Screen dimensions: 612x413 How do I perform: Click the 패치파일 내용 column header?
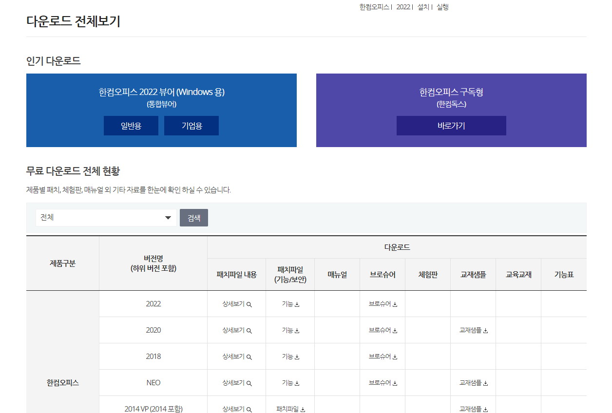[237, 275]
